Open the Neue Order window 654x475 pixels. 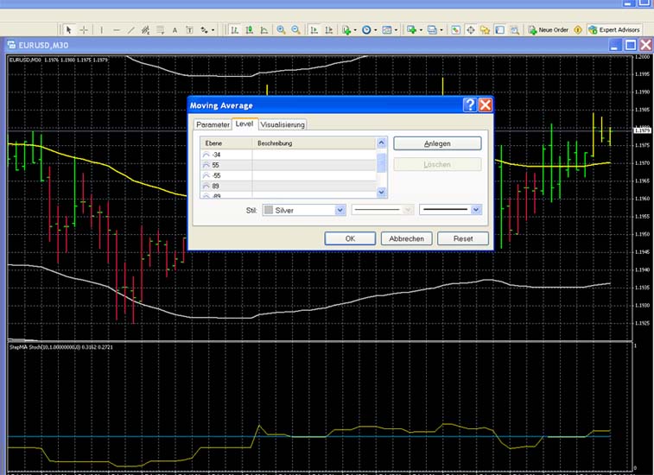(548, 29)
